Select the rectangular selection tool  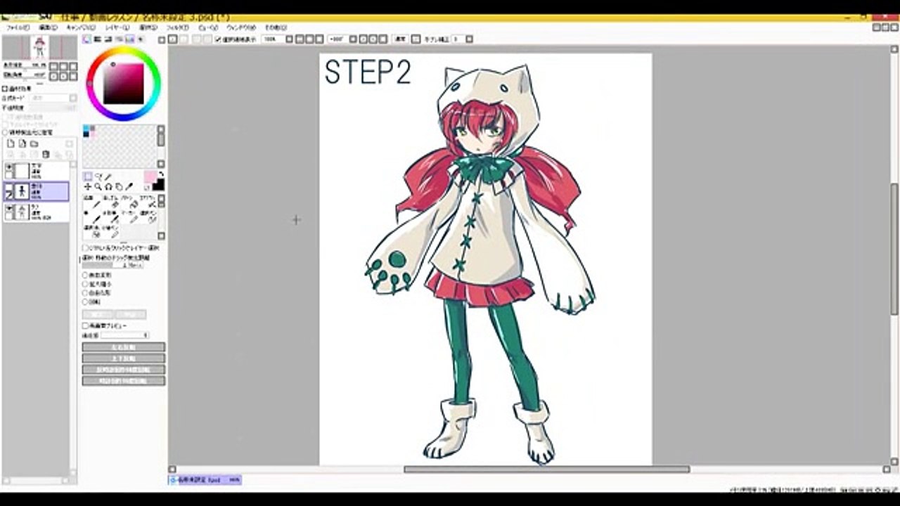click(88, 176)
